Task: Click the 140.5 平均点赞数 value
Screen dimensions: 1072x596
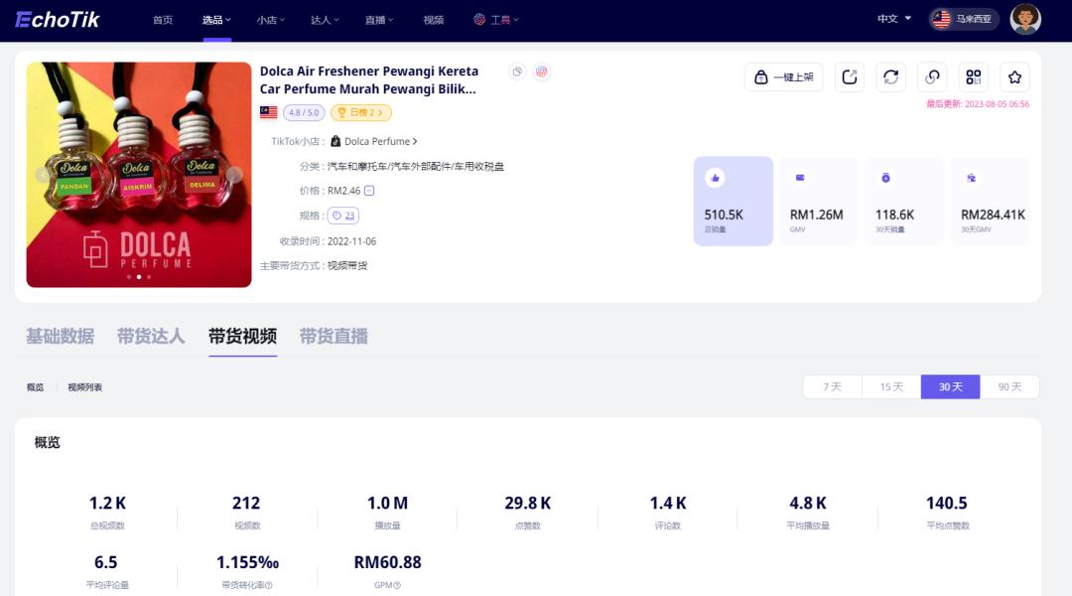Action: [947, 503]
